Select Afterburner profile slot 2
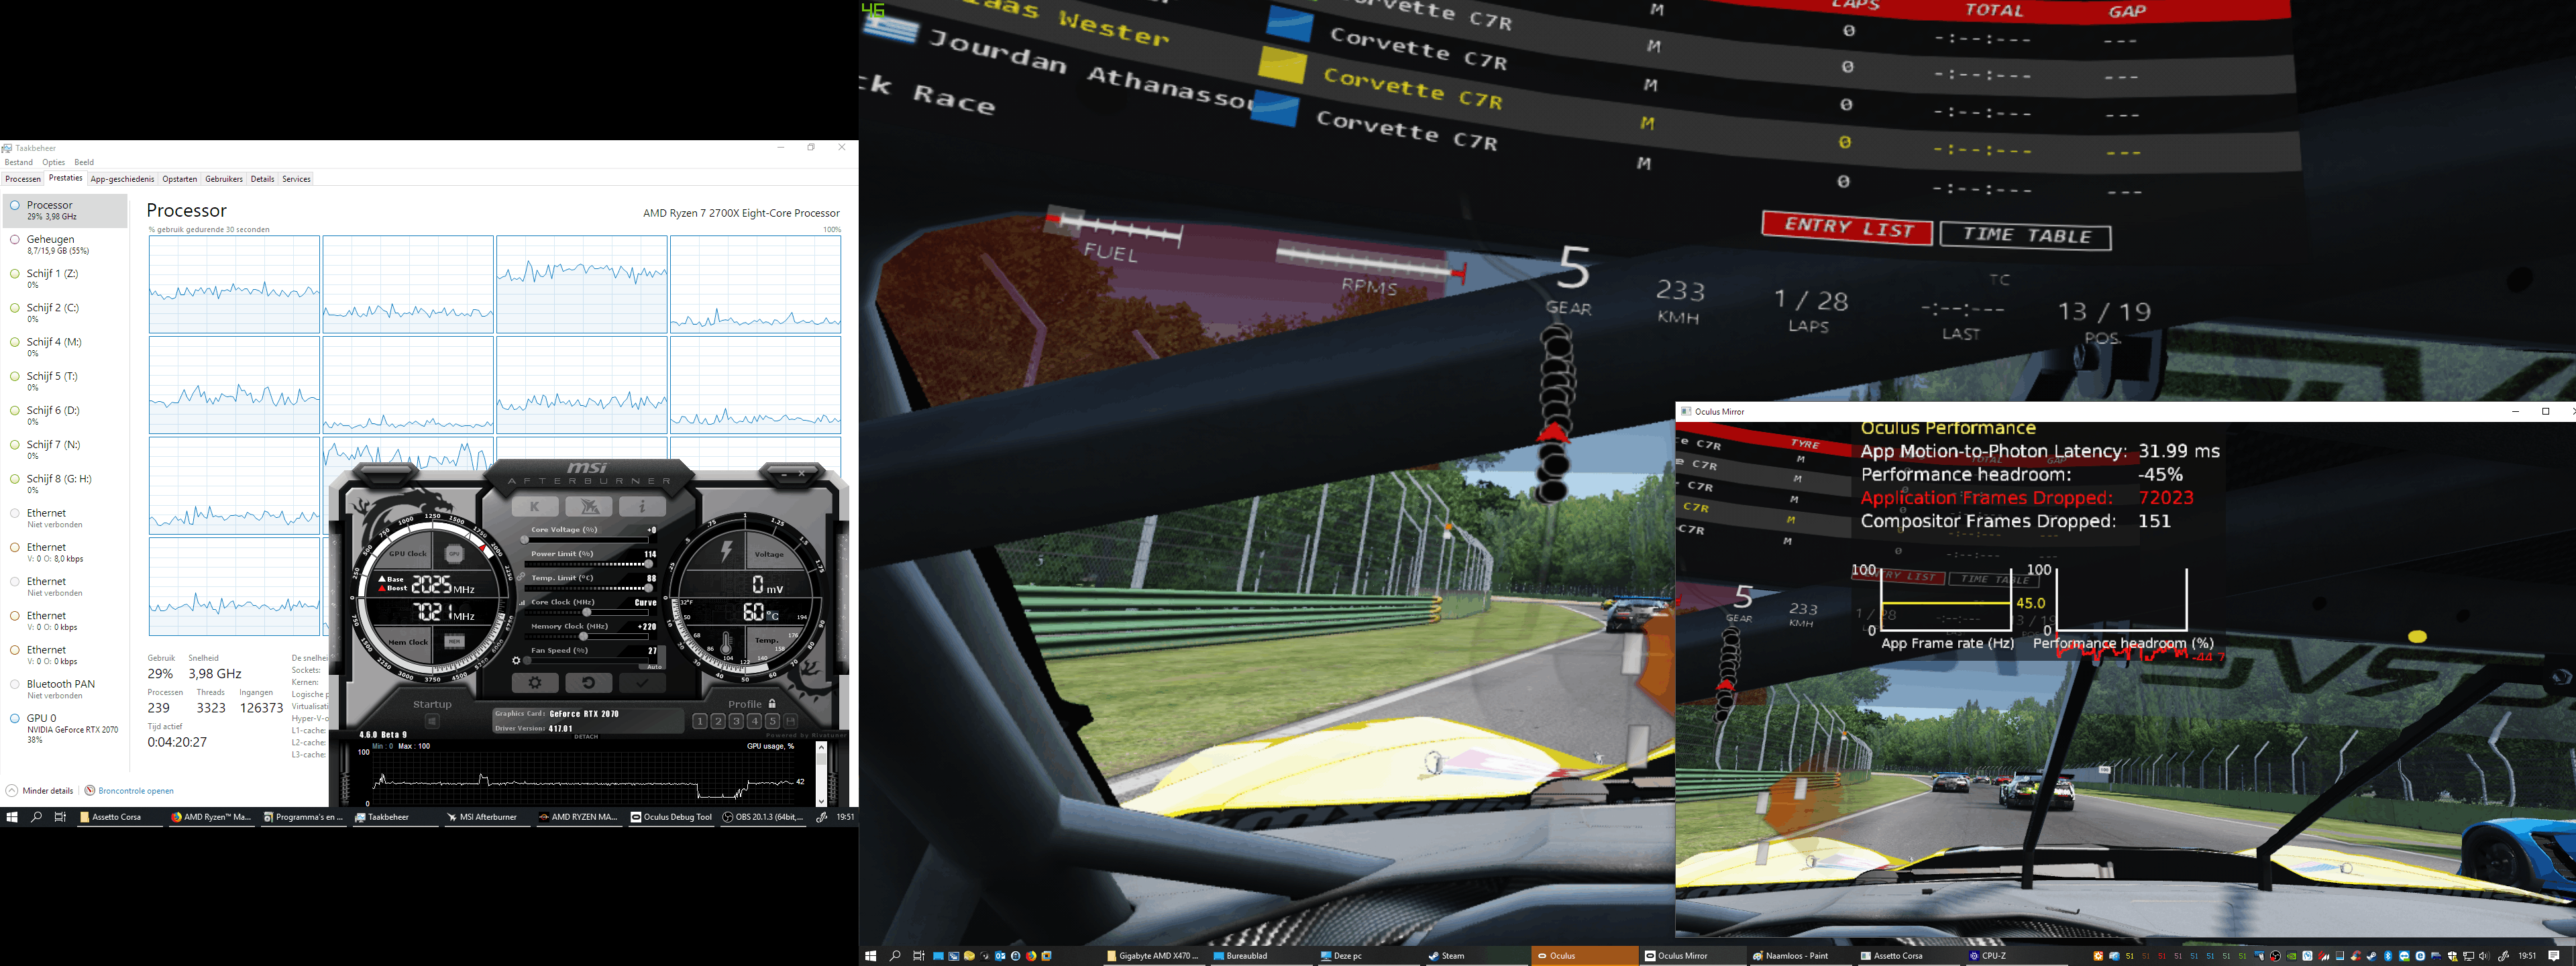Image resolution: width=2576 pixels, height=966 pixels. coord(718,721)
